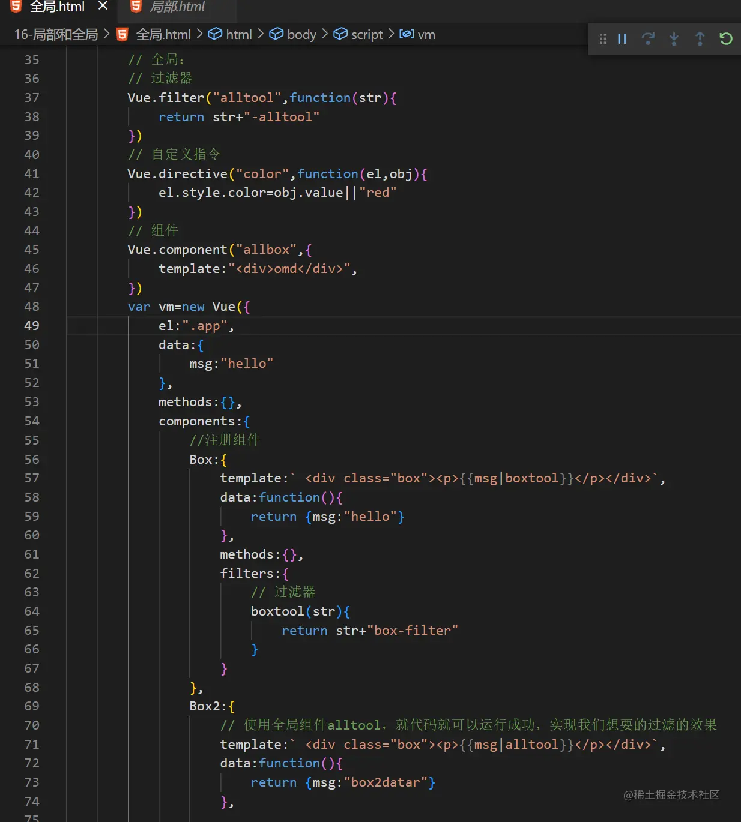The height and width of the screenshot is (822, 741).
Task: Click the ".app" string on line 49
Action: coord(205,326)
